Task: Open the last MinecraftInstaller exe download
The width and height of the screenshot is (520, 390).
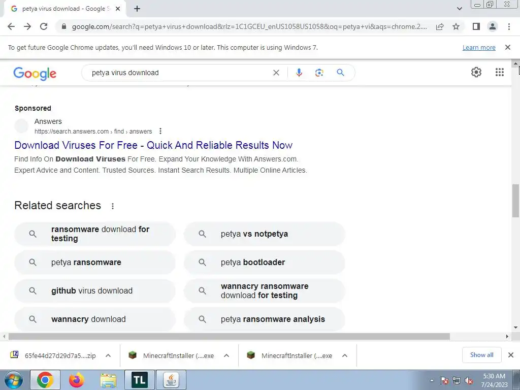Action: (x=290, y=355)
